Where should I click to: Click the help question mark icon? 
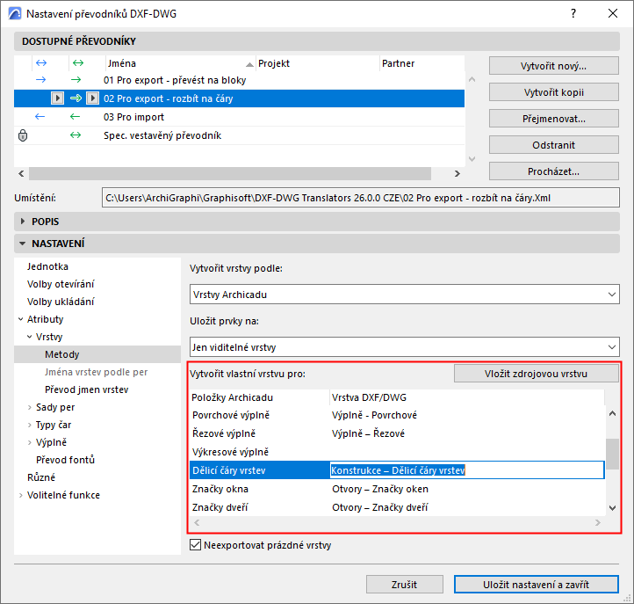click(573, 14)
